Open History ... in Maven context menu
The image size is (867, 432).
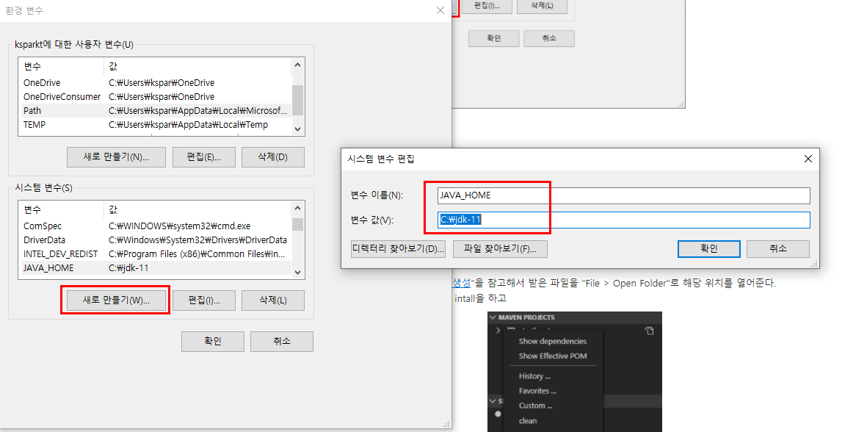(x=534, y=376)
